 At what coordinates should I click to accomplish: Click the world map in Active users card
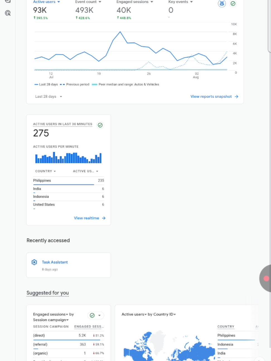pyautogui.click(x=169, y=345)
